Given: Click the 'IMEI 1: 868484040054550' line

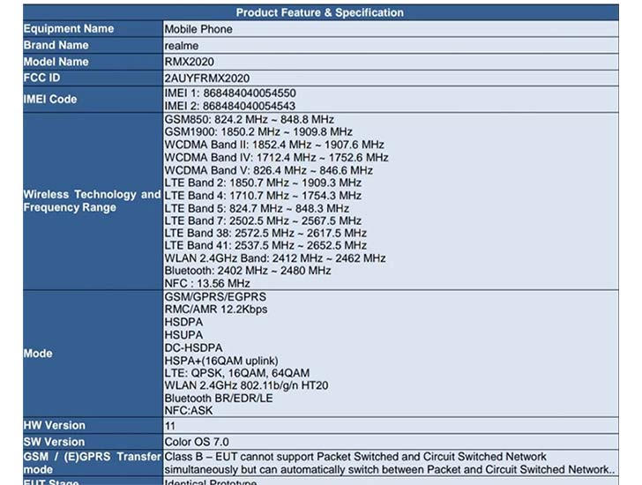Looking at the screenshot, I should click(x=230, y=93).
